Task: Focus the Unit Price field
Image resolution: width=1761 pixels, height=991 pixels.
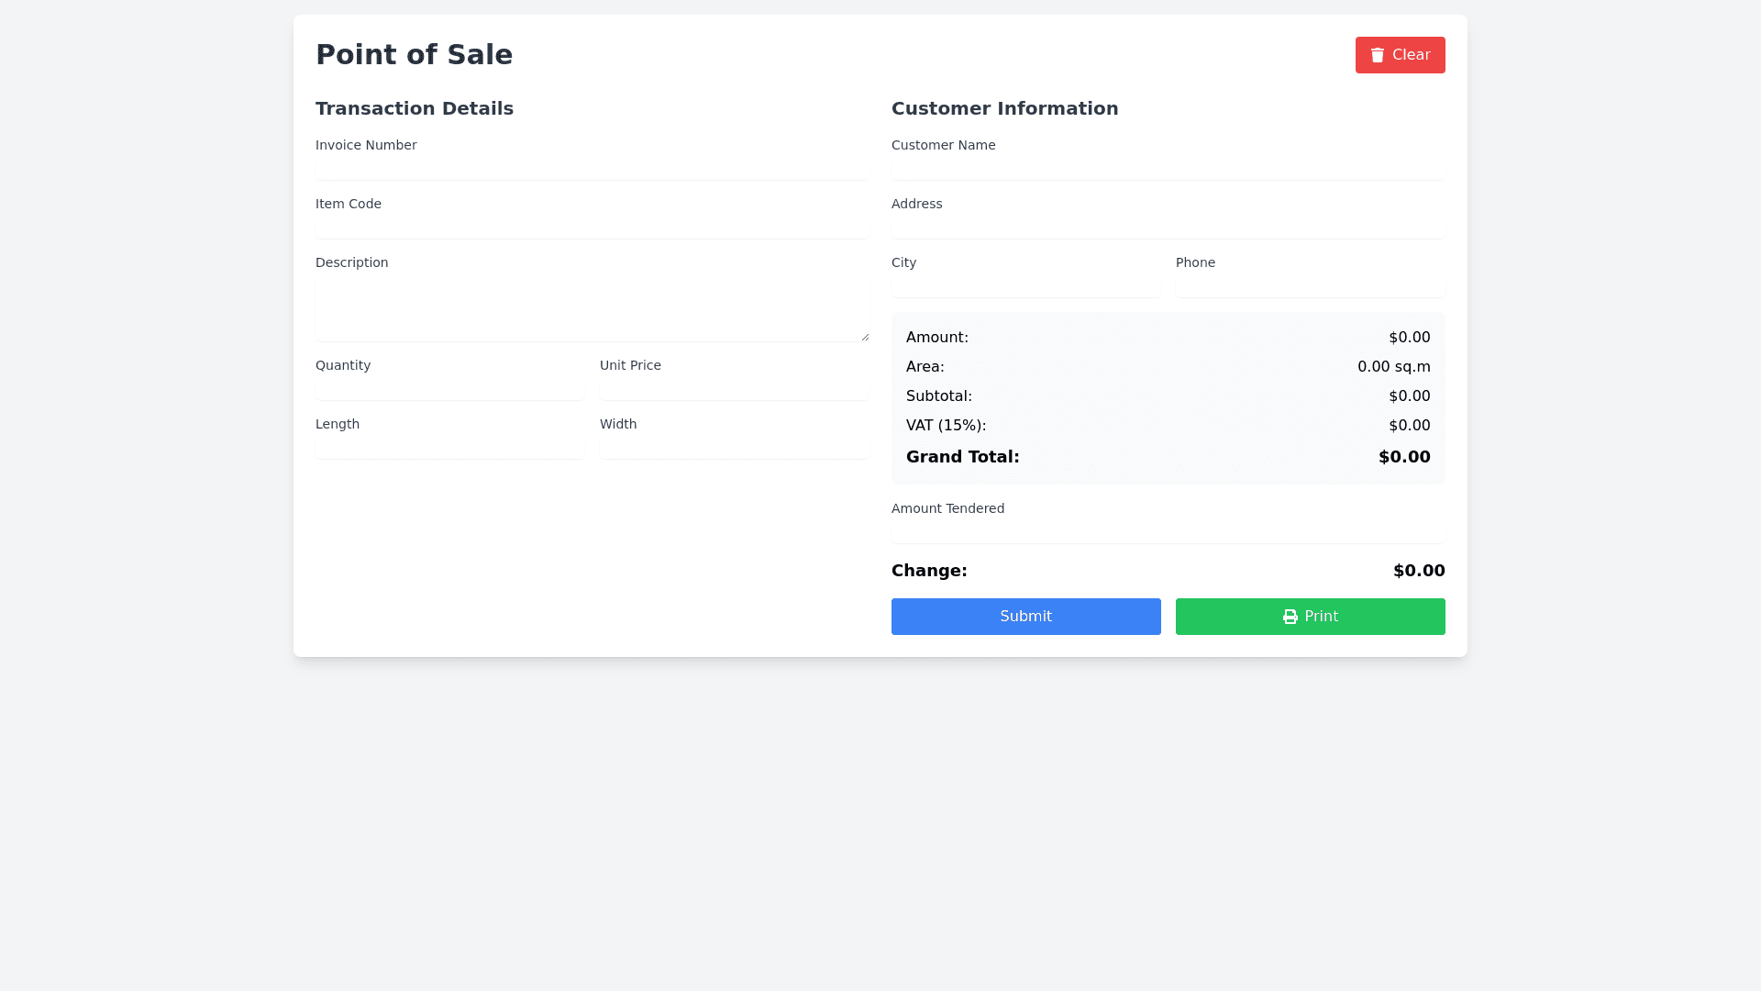Action: [734, 389]
